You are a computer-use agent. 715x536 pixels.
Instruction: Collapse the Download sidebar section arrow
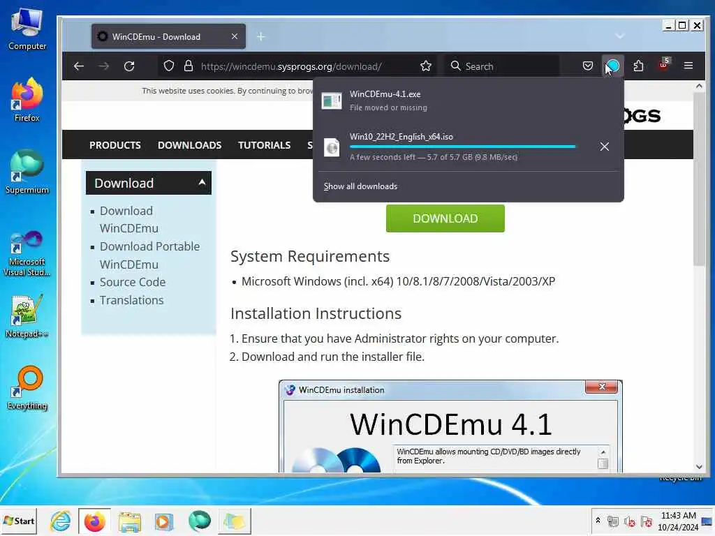(202, 183)
